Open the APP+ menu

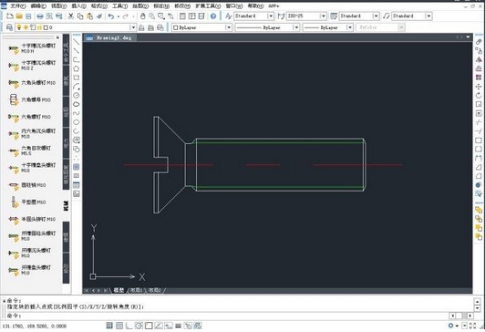tap(273, 5)
